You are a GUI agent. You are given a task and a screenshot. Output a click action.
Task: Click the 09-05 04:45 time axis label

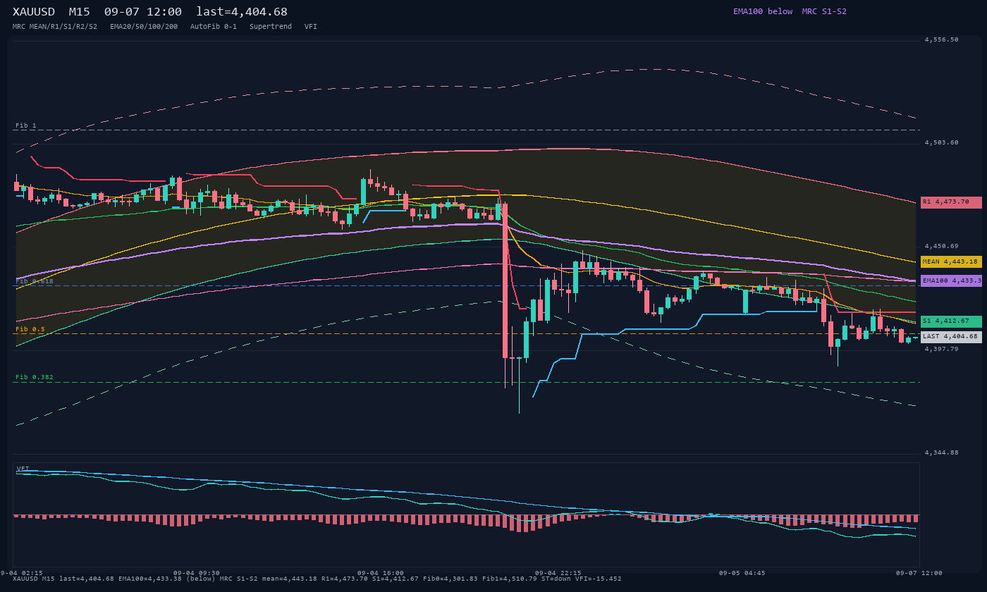pos(742,573)
